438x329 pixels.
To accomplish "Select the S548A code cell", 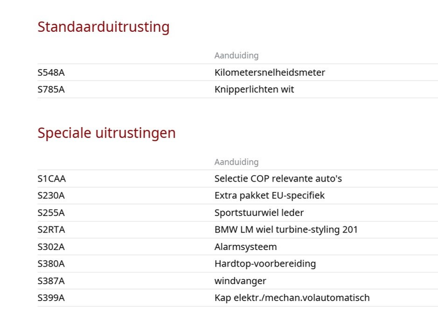I will pos(51,73).
